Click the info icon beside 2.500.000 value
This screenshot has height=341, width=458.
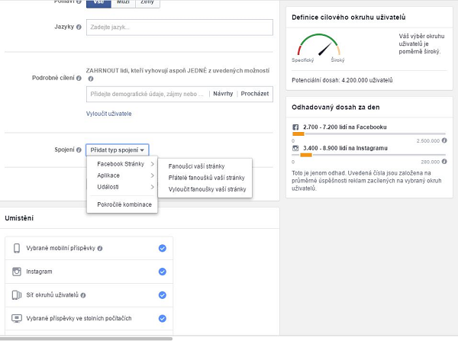click(444, 140)
